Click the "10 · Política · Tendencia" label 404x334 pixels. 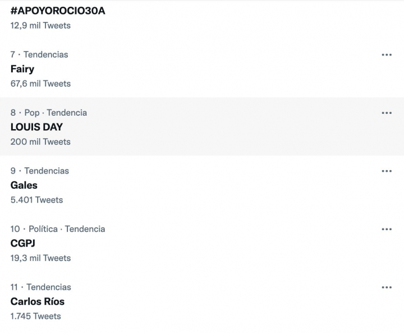[58, 229]
